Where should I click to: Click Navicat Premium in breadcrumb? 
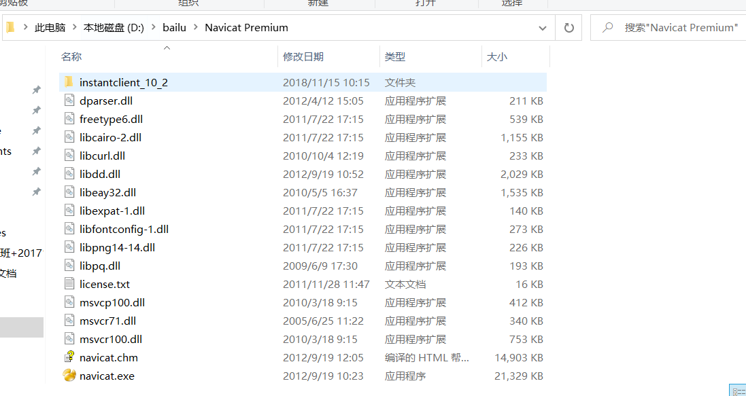(246, 28)
